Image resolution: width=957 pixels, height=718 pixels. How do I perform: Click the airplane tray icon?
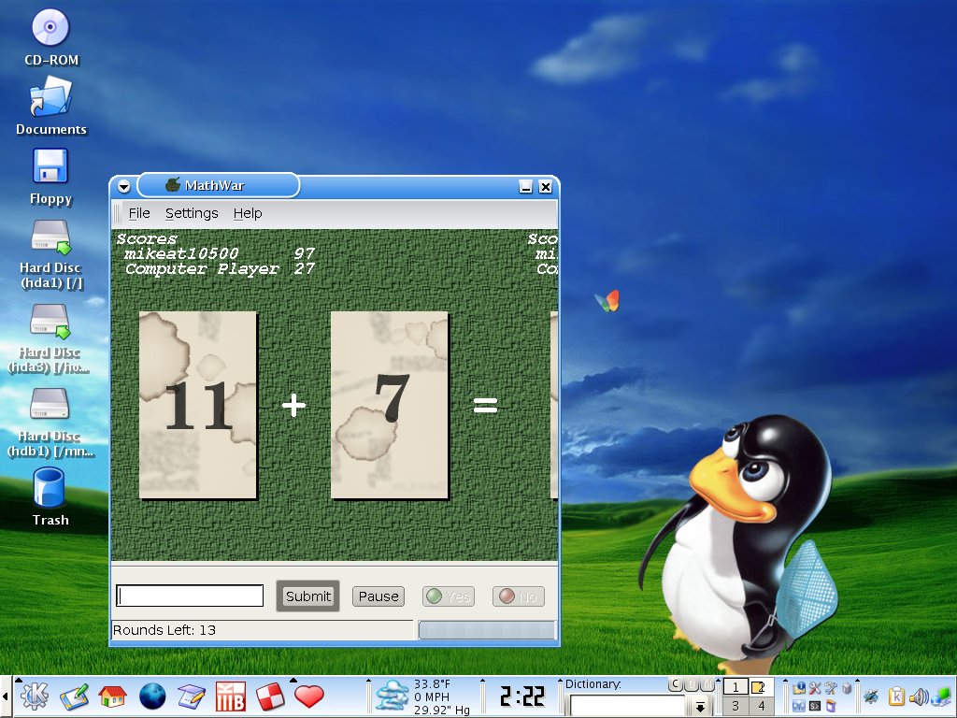pos(871,696)
